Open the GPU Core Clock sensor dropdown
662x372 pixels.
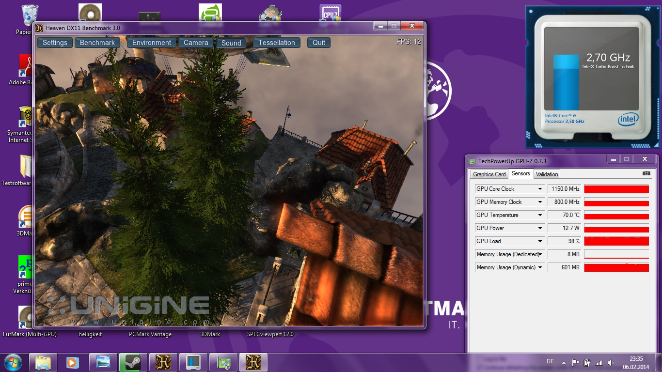click(540, 189)
